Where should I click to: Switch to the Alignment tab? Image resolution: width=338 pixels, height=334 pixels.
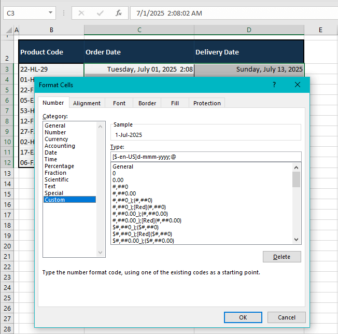[x=87, y=103]
